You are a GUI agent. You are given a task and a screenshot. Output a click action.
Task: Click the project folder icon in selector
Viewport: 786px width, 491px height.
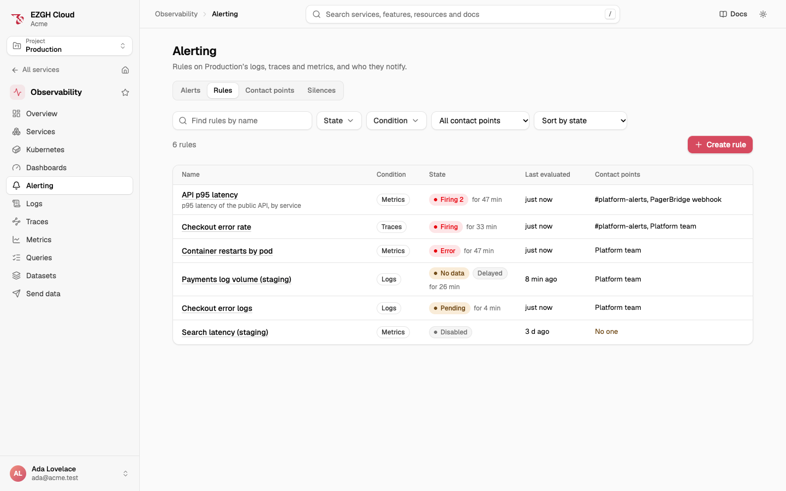(17, 46)
